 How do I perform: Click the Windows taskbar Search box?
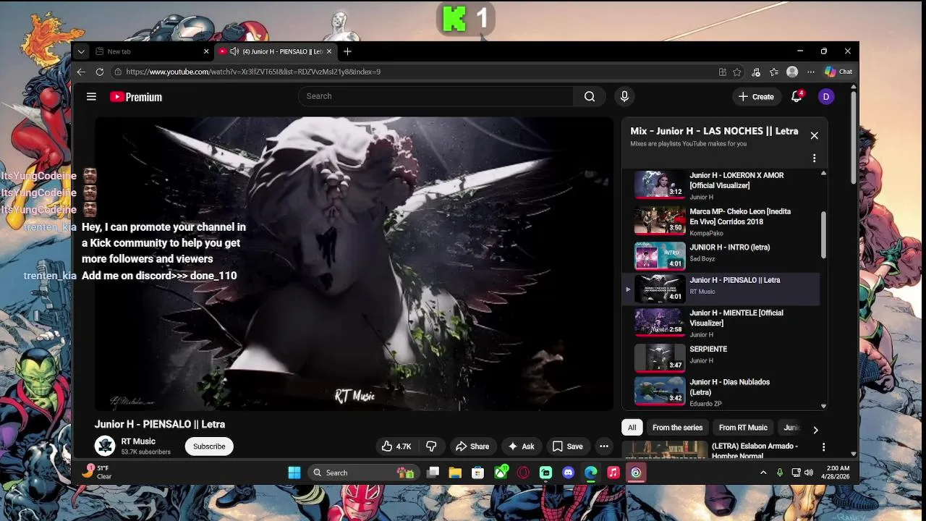pos(363,473)
